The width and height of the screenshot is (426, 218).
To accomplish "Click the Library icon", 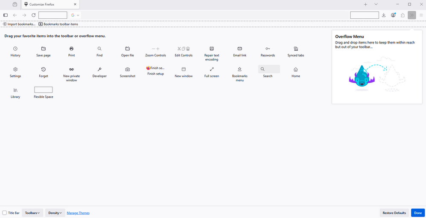I will tap(15, 90).
